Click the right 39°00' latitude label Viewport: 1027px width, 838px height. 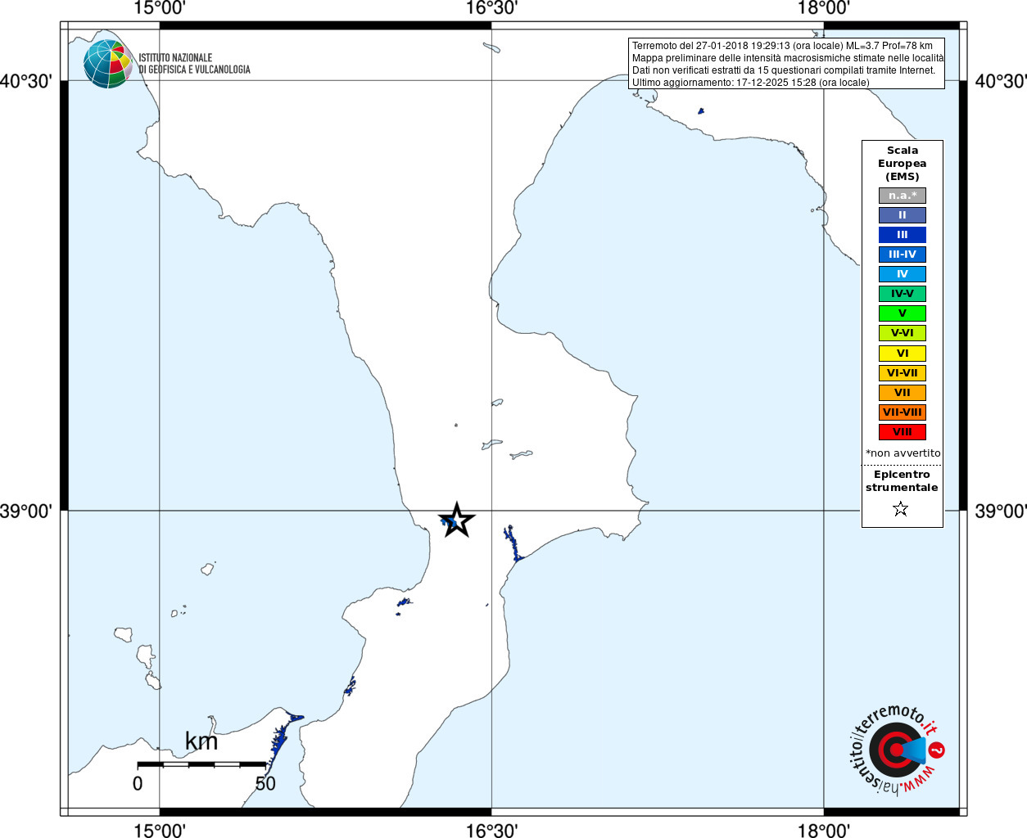tap(1000, 511)
